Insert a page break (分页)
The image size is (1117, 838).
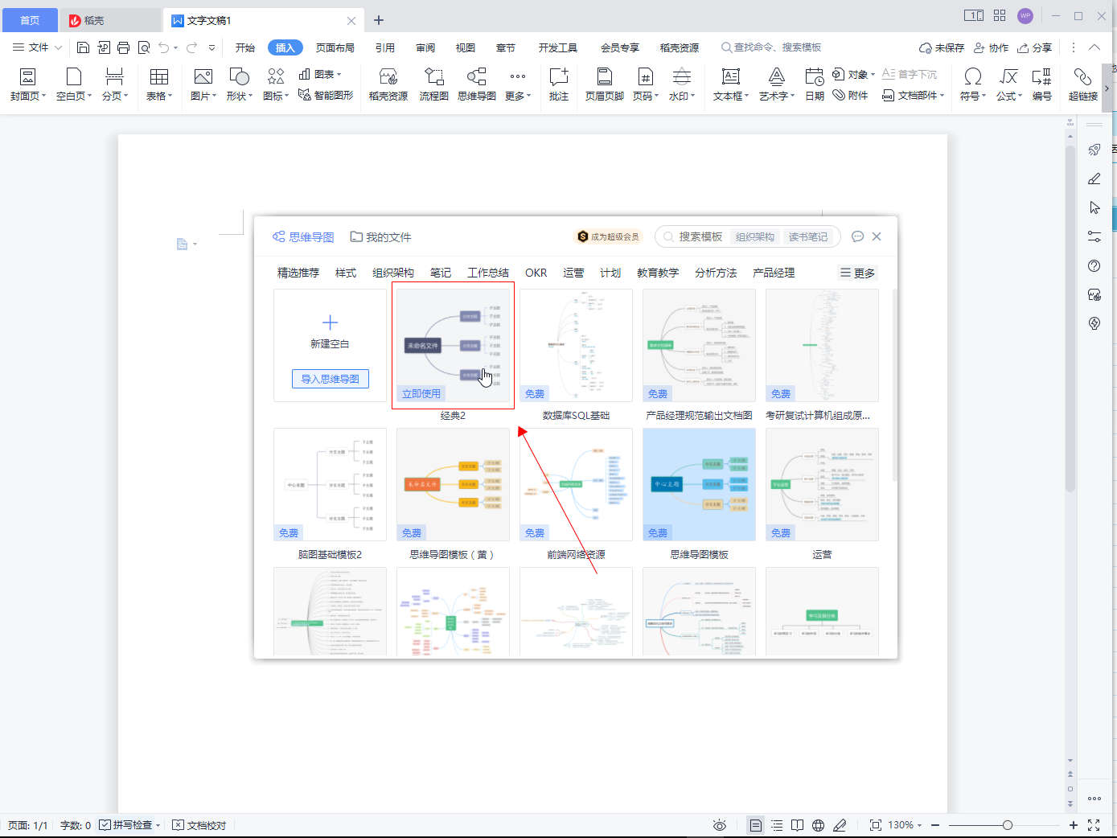click(x=115, y=84)
